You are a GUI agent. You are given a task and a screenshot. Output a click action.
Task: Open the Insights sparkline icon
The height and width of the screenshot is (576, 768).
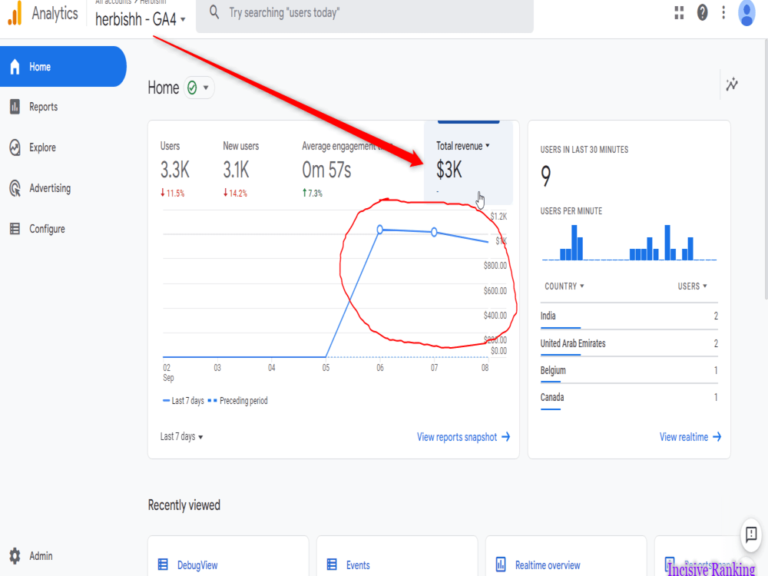coord(732,84)
